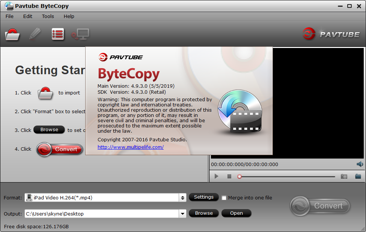366x232 pixels.
Task: Click the window resize grip corner
Action: pos(363,229)
